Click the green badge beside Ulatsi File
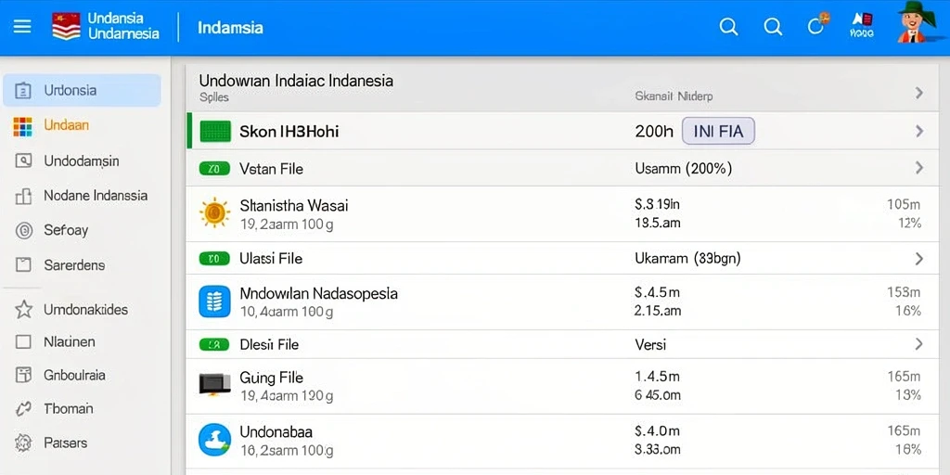This screenshot has height=475, width=950. (214, 259)
